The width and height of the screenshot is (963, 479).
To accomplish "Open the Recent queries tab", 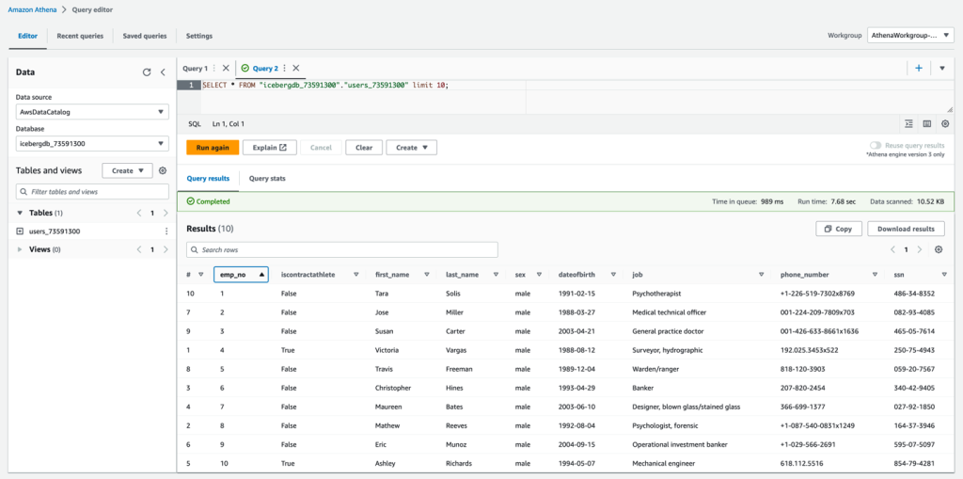I will click(x=80, y=36).
